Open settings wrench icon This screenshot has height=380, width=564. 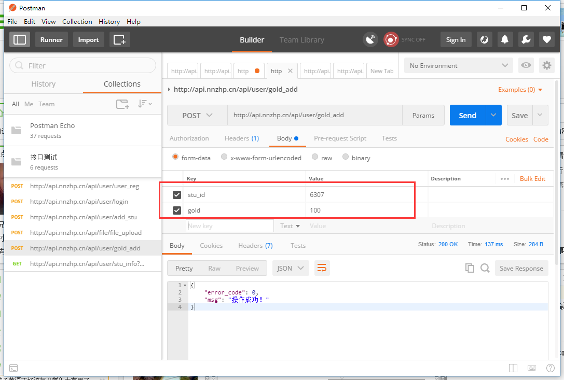[526, 39]
